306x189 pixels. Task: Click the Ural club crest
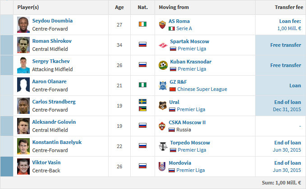[163, 106]
